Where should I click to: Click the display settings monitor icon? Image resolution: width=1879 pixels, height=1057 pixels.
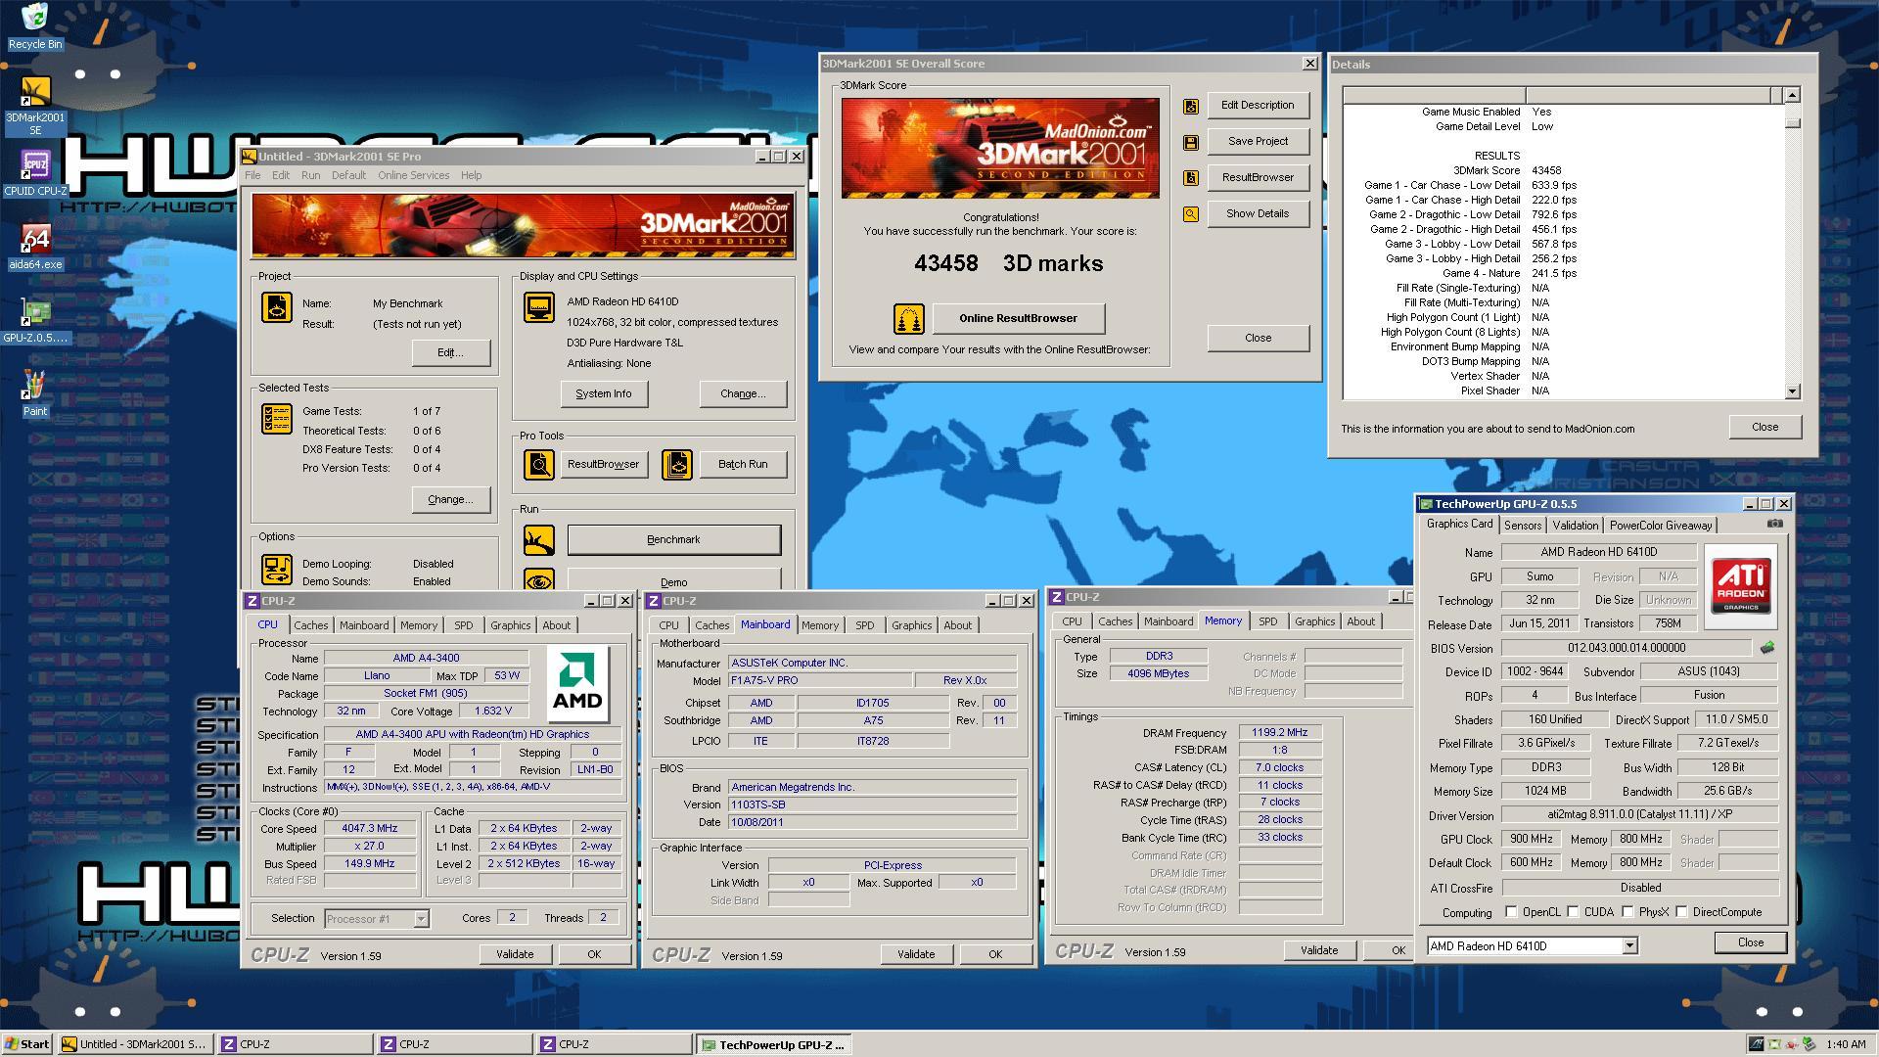click(x=539, y=307)
